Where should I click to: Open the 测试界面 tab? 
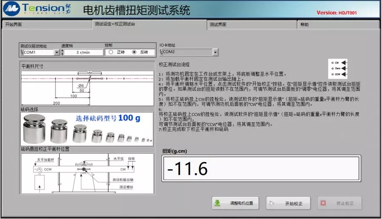[x=251, y=25]
